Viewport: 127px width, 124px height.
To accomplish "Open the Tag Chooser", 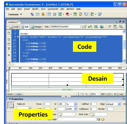I will (x=100, y=14).
